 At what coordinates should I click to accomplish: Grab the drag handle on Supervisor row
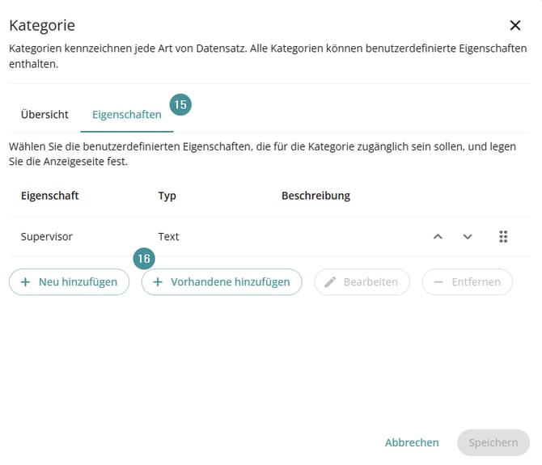[x=503, y=237]
